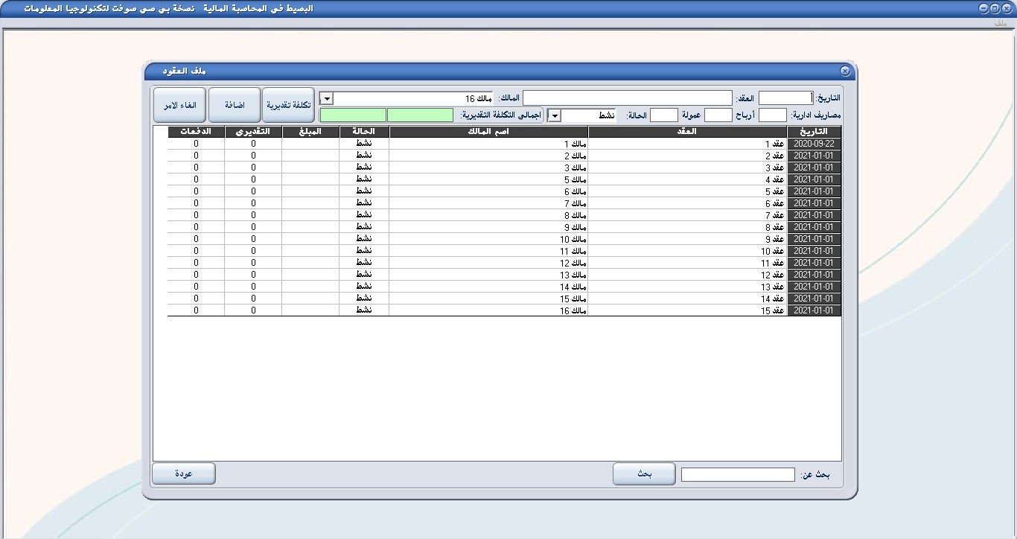The width and height of the screenshot is (1017, 539).
Task: Expand the المالك owner dropdown
Action: 326,98
